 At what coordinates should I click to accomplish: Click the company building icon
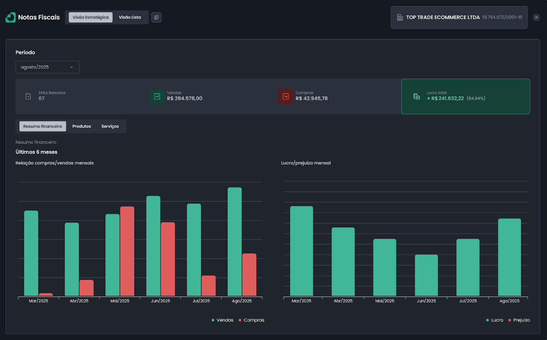[x=400, y=17]
